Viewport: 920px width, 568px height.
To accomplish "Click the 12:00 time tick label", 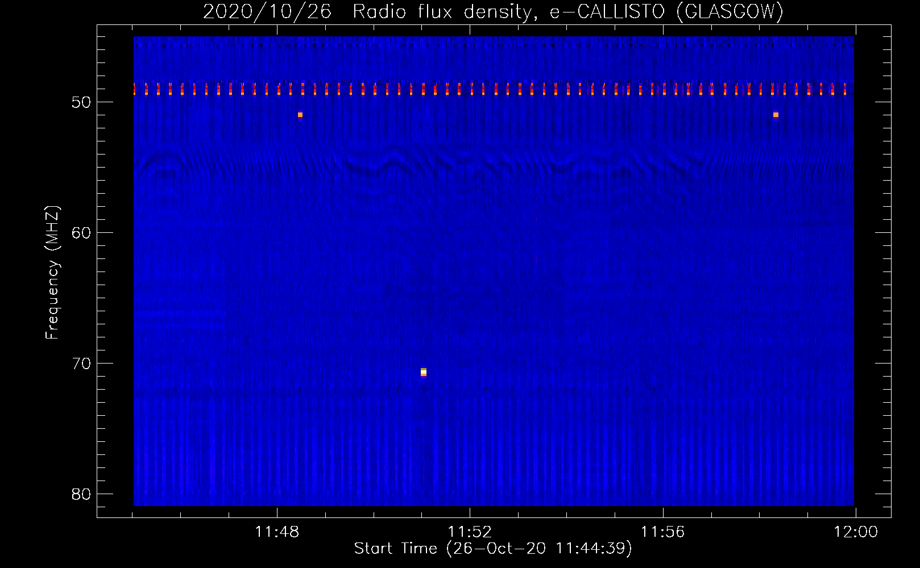I will pyautogui.click(x=856, y=532).
